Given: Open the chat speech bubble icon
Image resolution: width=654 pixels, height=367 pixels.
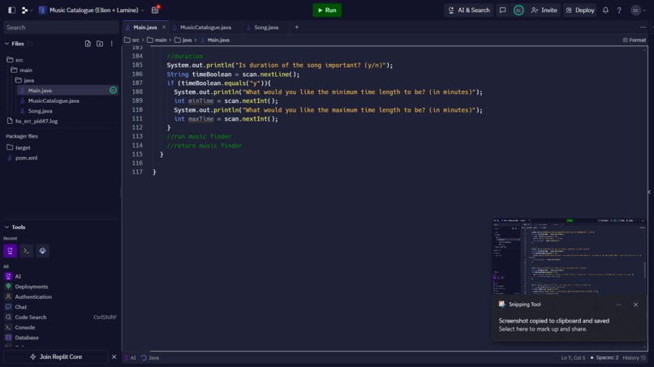Looking at the screenshot, I should (502, 10).
